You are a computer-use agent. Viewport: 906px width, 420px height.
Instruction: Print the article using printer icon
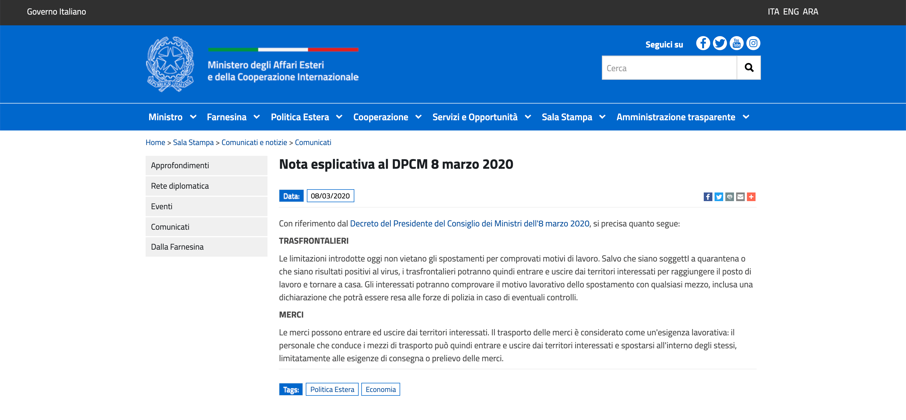click(x=729, y=197)
